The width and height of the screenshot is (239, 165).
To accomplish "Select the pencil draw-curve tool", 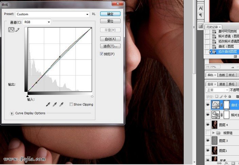I will (17, 30).
